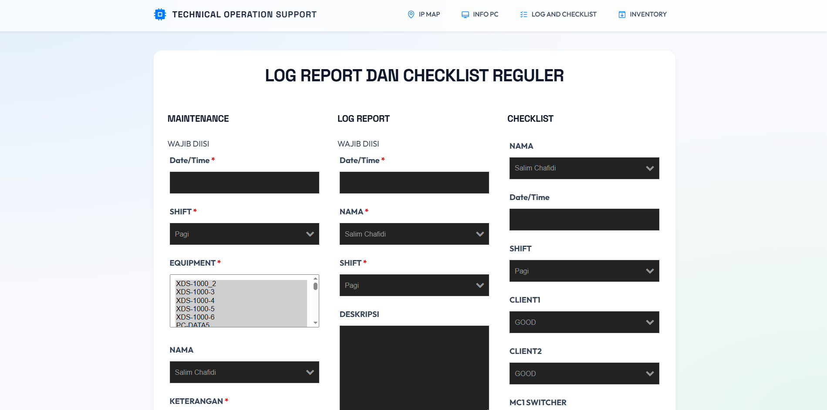Click the Inventory box icon
This screenshot has height=410, width=827.
[x=622, y=14]
